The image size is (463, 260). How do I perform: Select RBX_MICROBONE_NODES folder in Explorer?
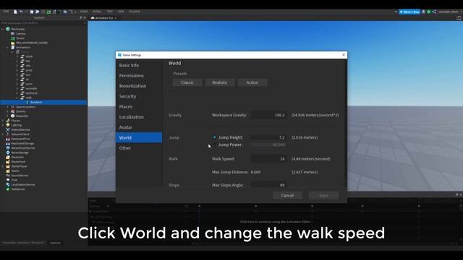tap(32, 43)
